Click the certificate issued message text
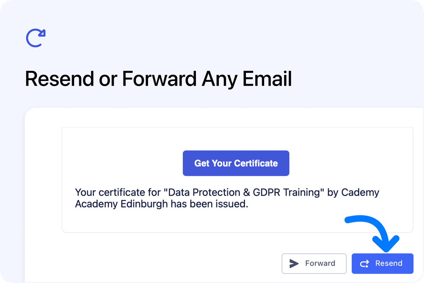This screenshot has height=283, width=424. click(x=227, y=198)
